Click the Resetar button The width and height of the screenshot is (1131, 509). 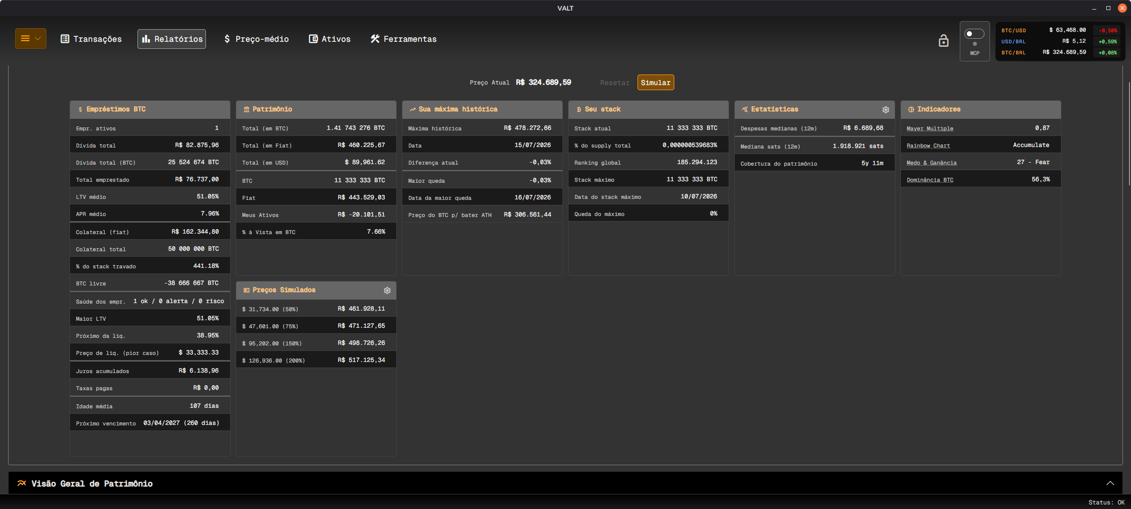coord(615,83)
